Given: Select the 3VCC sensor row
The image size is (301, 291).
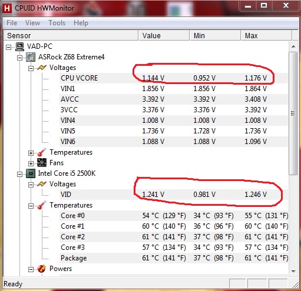Looking at the screenshot, I should click(174, 110).
